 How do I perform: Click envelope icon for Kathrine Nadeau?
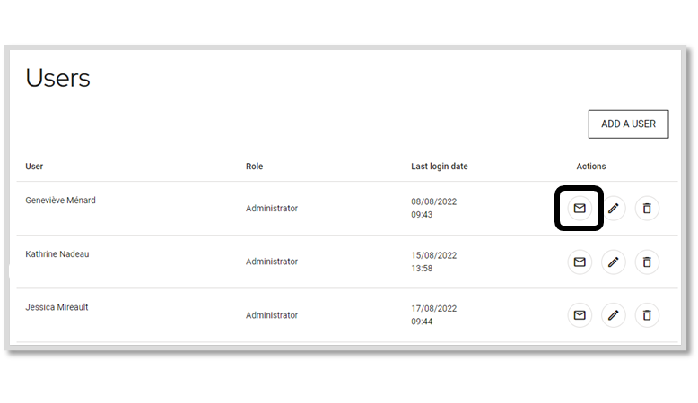point(580,262)
